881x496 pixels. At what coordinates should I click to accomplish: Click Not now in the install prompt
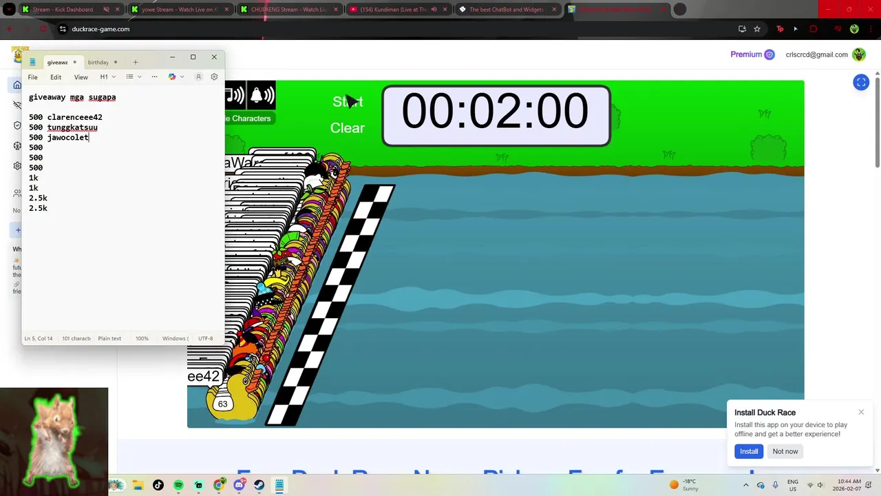pyautogui.click(x=785, y=451)
